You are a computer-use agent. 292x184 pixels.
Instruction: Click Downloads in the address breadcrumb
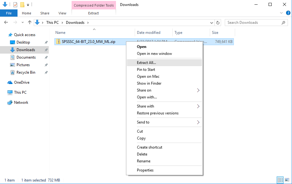(75, 23)
